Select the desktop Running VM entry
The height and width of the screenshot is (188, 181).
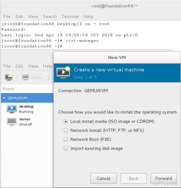click(x=27, y=109)
